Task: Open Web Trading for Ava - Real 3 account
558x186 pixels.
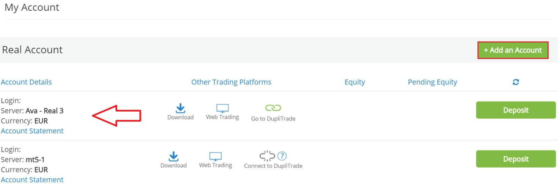Action: point(222,108)
